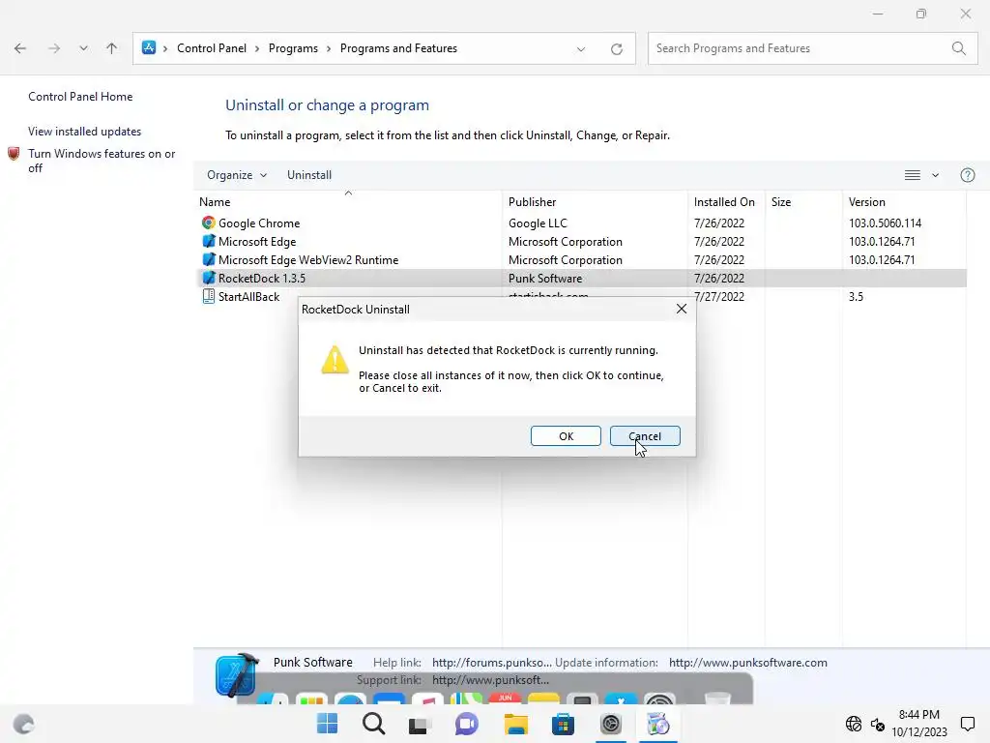Screen dimensions: 990x743
Task: Click version 103.0.5060.114 cell
Action: 886,223
